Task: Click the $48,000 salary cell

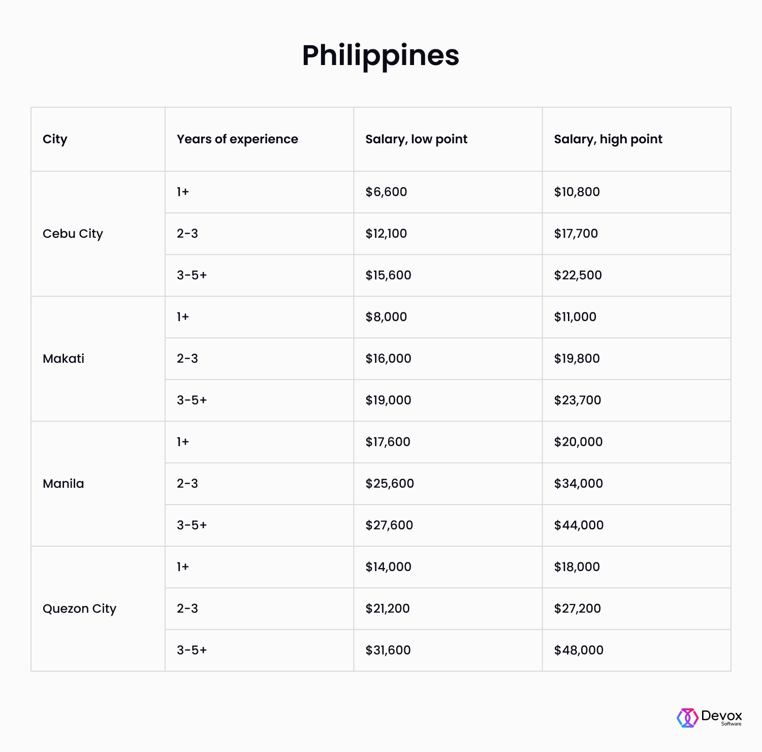Action: pos(579,650)
